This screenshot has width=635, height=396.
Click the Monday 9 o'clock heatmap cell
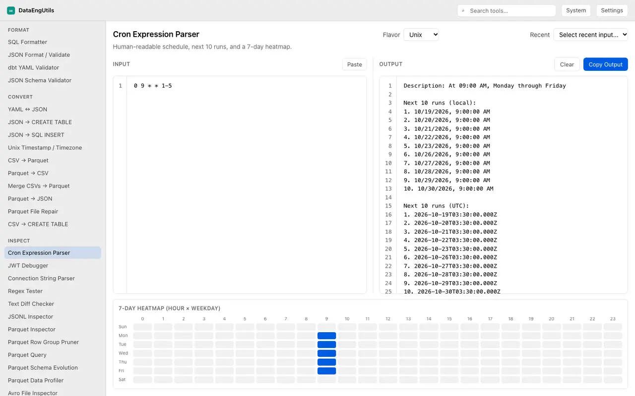(327, 336)
